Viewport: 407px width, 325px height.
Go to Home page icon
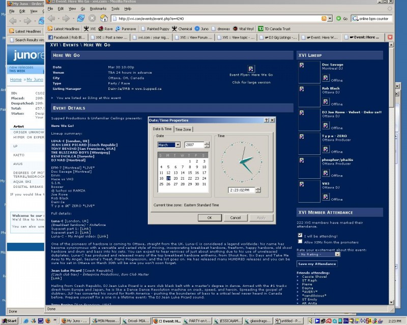pyautogui.click(x=103, y=18)
